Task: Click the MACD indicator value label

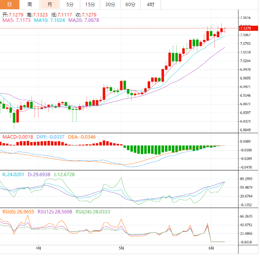Action: (x=18, y=137)
